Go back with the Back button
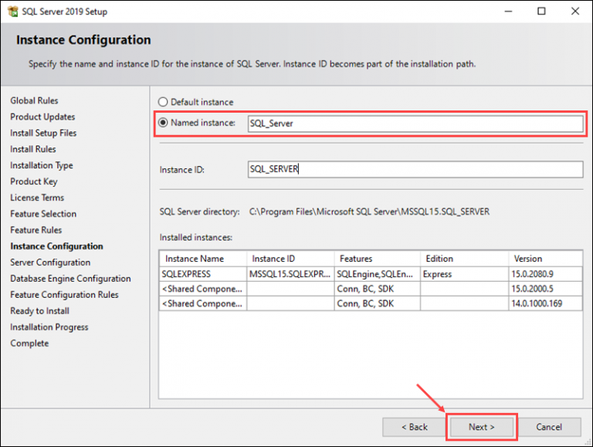The image size is (593, 447). coord(415,427)
